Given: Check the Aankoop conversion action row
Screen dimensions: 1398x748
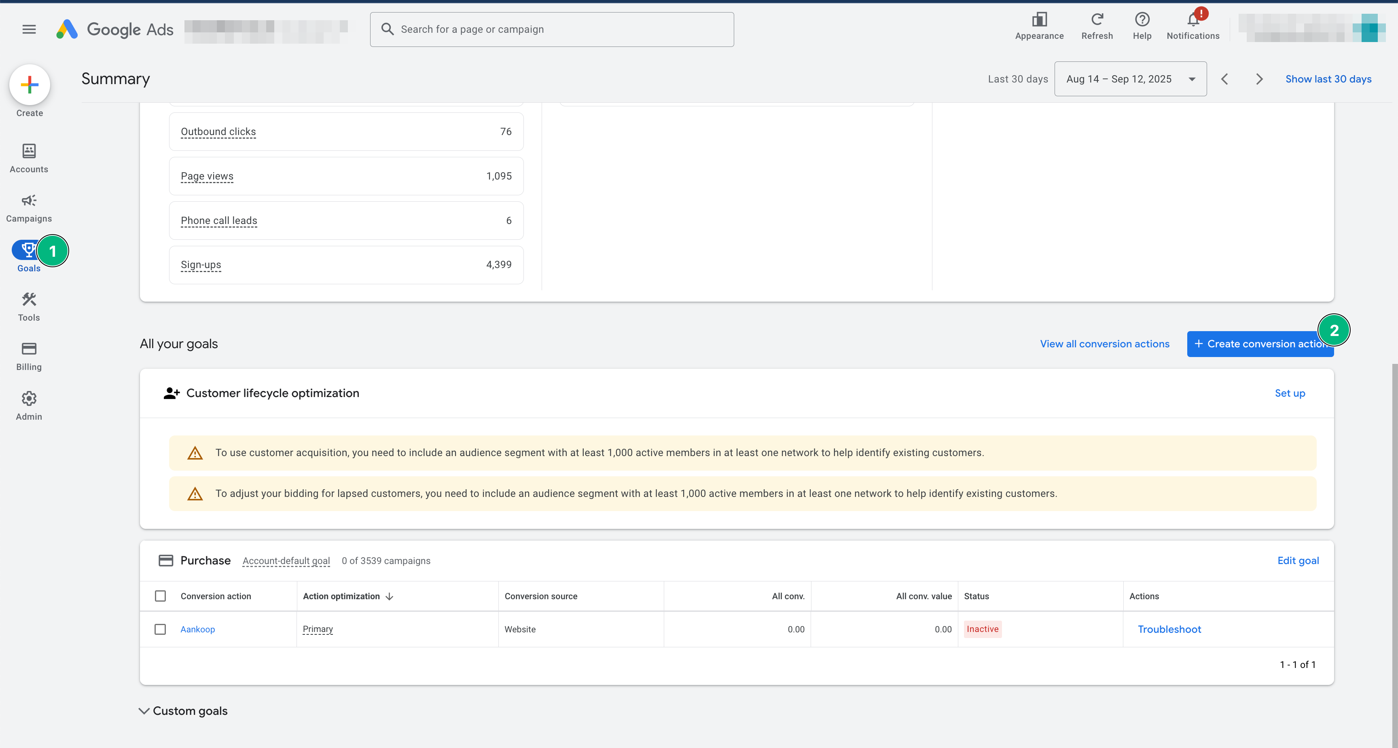Looking at the screenshot, I should click(x=160, y=629).
